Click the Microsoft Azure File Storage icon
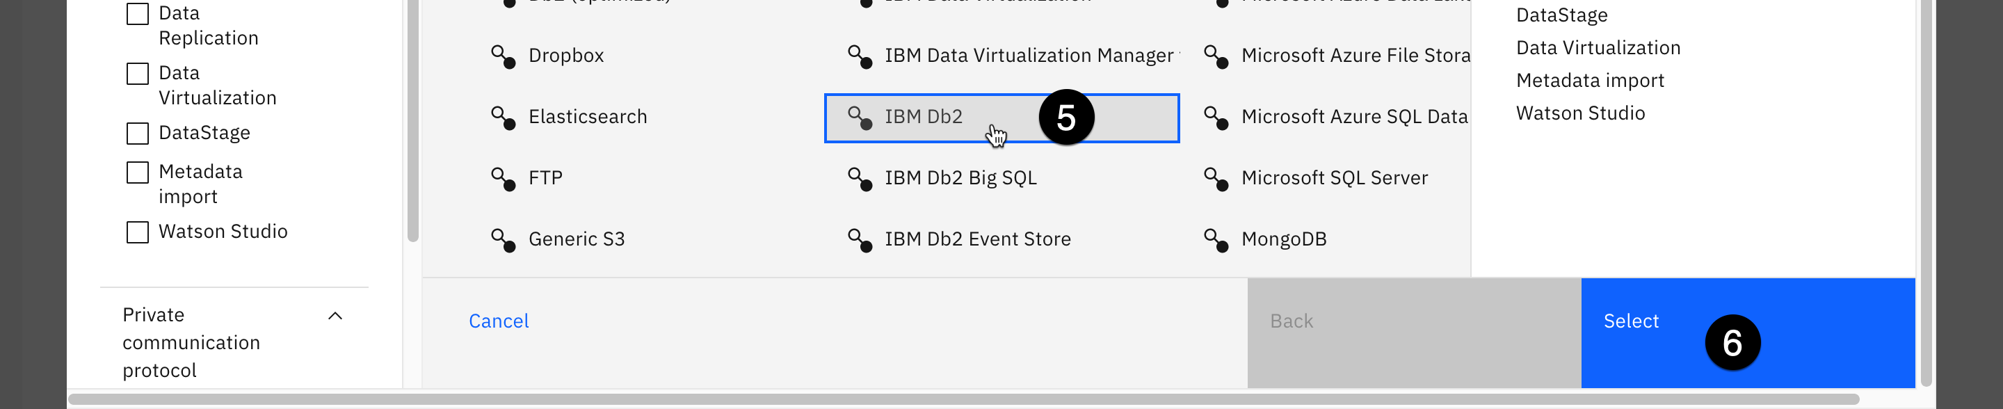The image size is (2003, 409). click(x=1216, y=57)
